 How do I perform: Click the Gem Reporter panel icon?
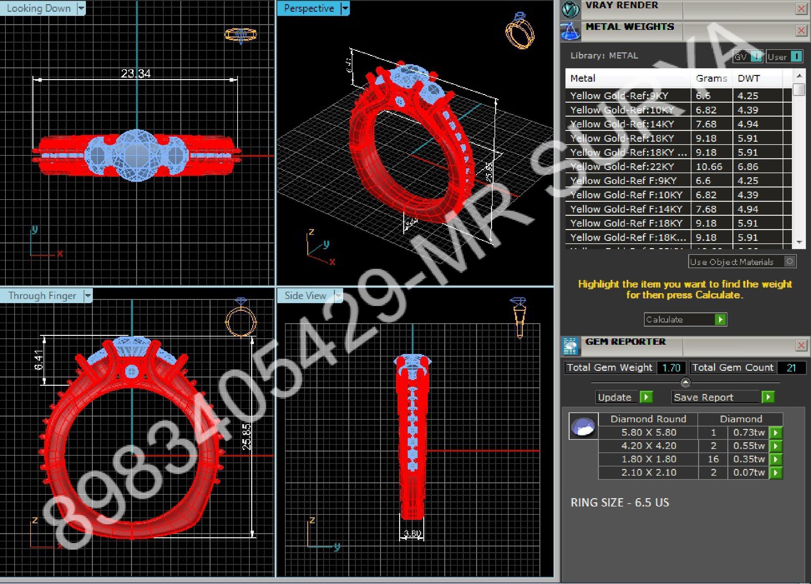point(570,346)
